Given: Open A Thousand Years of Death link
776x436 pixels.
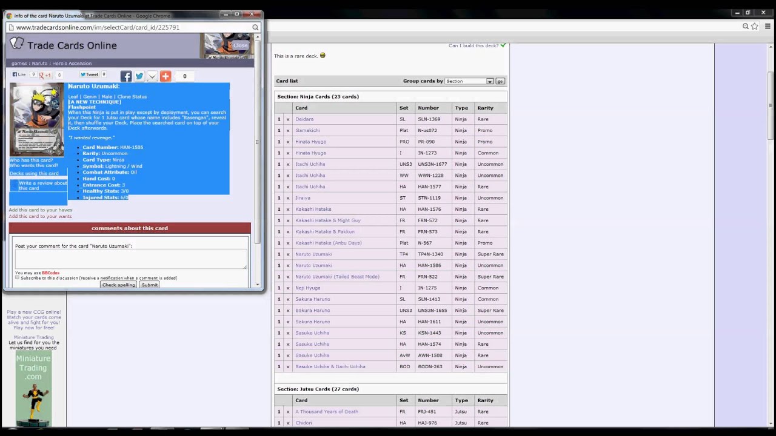Looking at the screenshot, I should (x=327, y=412).
